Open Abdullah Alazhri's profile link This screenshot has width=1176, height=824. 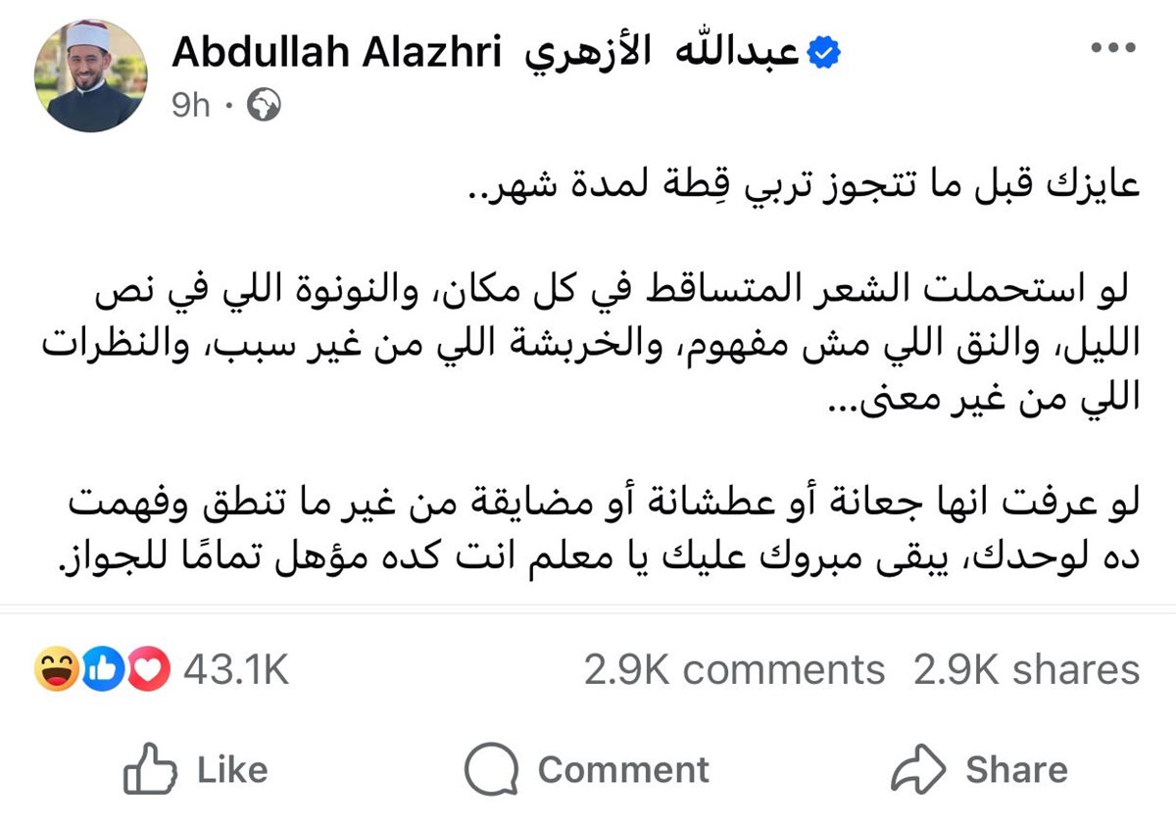339,52
